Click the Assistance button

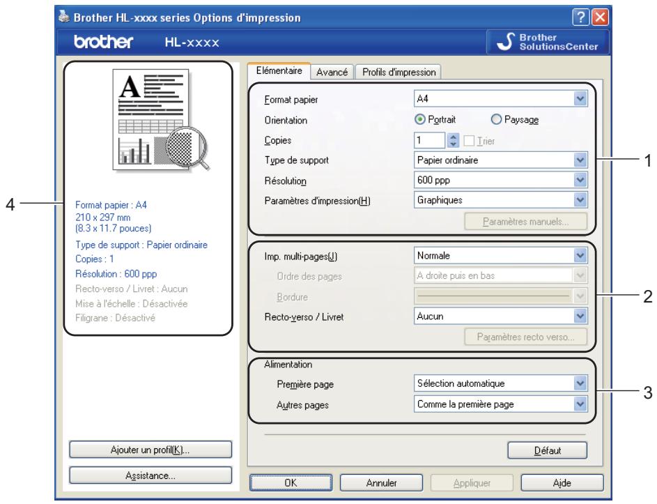coord(150,475)
